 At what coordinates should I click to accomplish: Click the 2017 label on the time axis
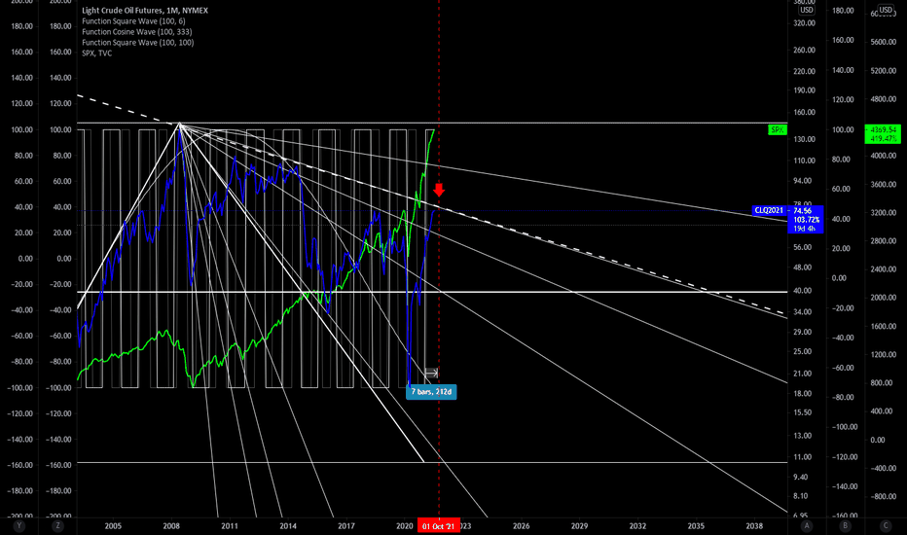345,526
